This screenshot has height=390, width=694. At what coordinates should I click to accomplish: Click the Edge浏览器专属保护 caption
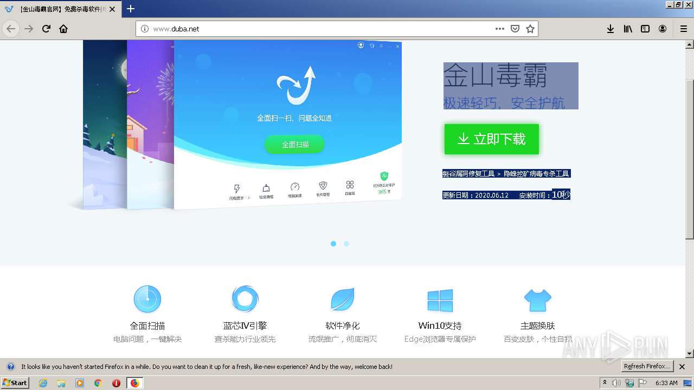440,339
